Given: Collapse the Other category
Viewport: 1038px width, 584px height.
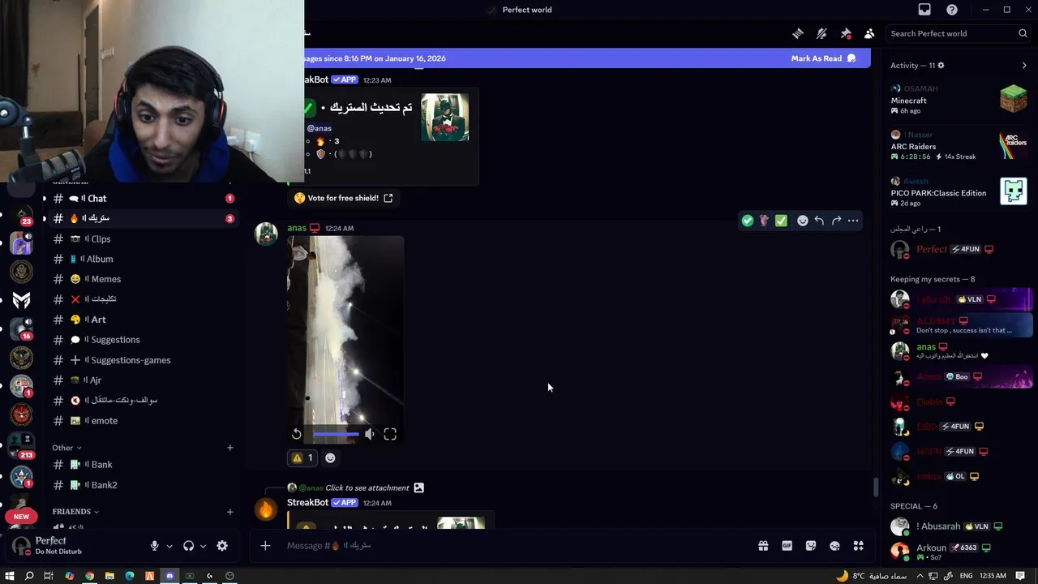Looking at the screenshot, I should click(x=66, y=448).
